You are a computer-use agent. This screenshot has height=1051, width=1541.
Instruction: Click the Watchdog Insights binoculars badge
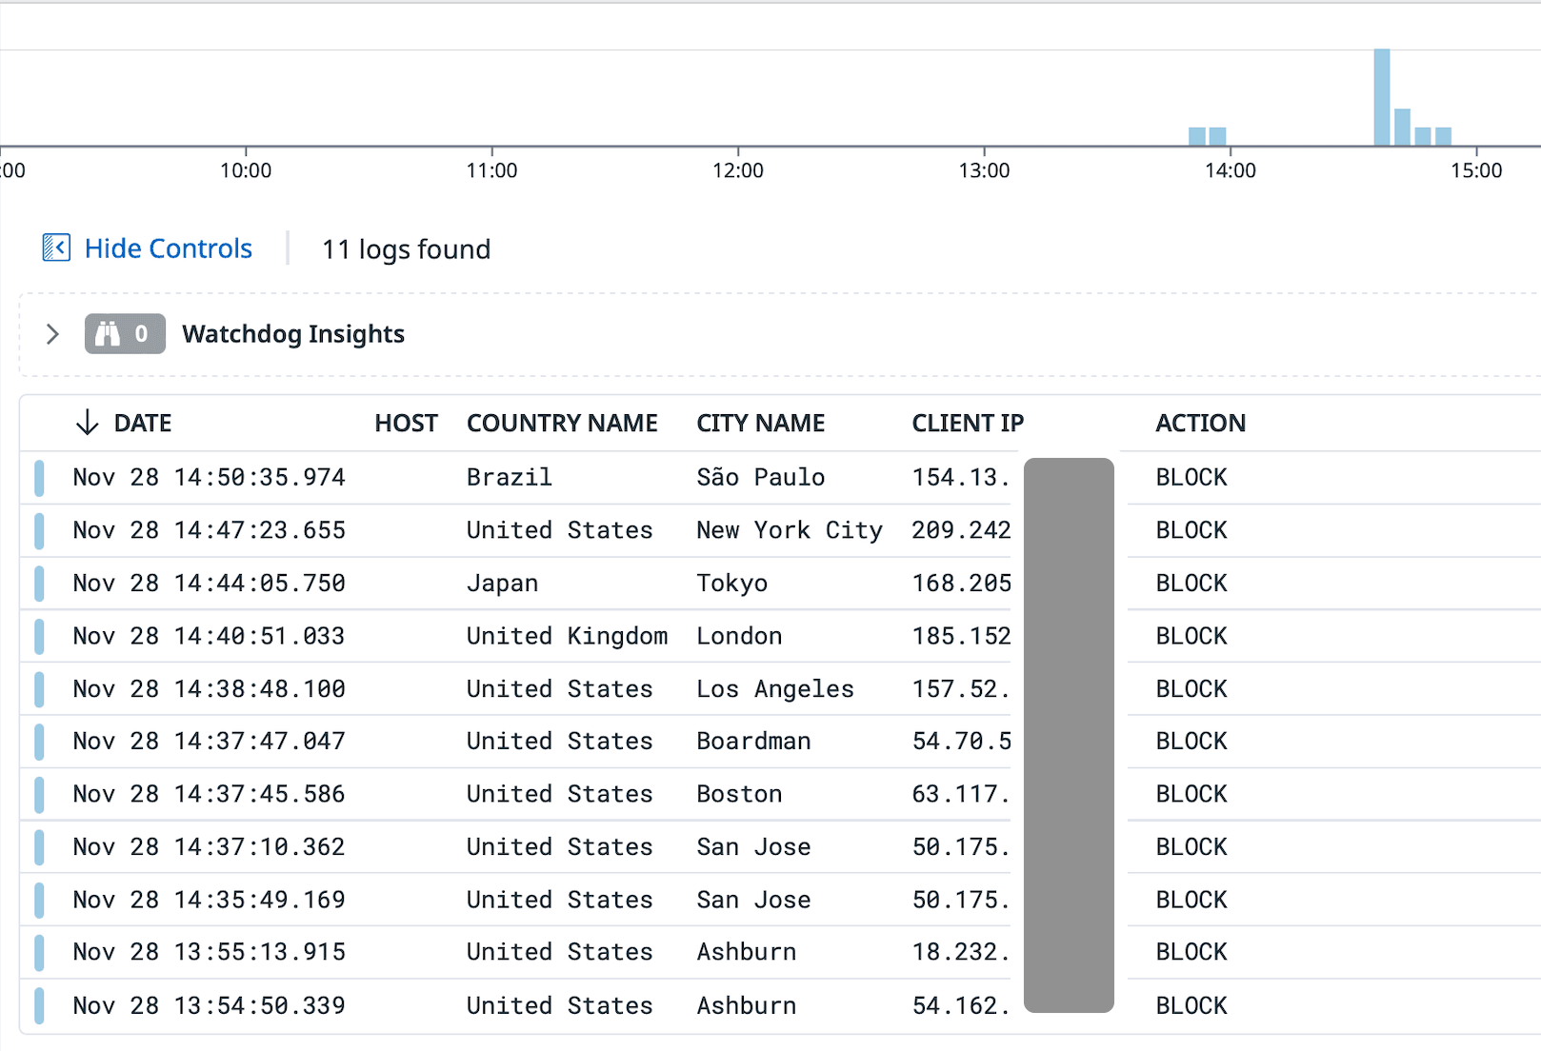coord(125,334)
